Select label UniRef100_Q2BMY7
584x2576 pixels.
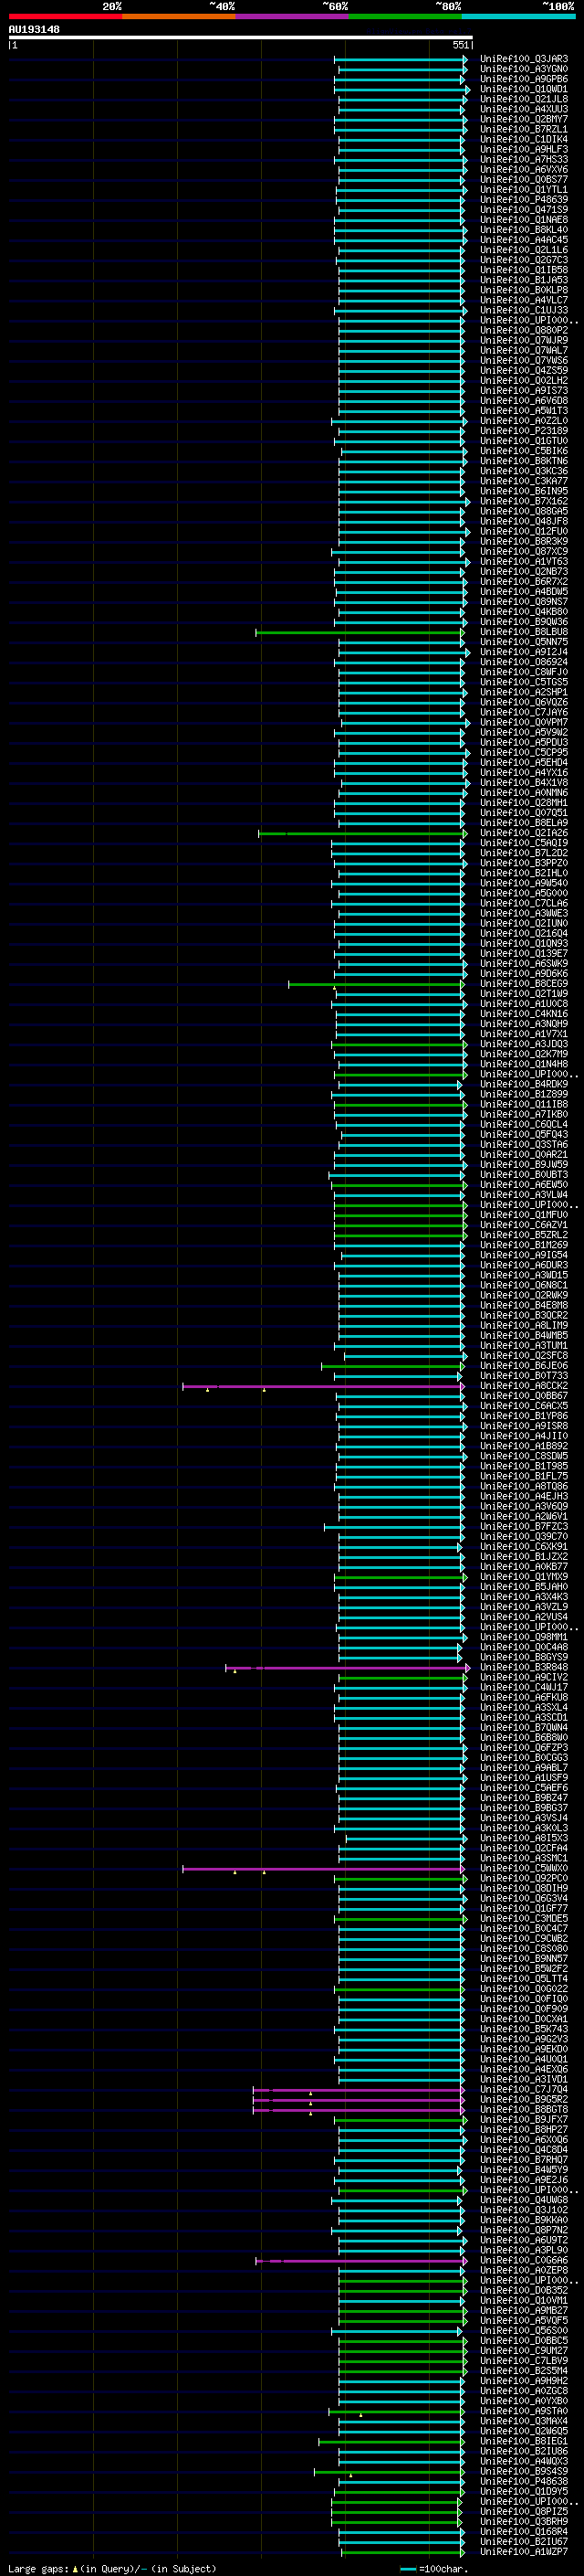point(524,119)
